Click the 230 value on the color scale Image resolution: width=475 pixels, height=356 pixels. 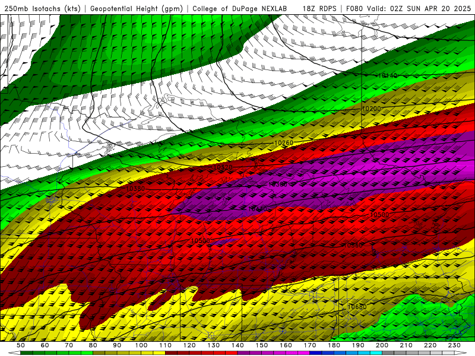[454, 345]
